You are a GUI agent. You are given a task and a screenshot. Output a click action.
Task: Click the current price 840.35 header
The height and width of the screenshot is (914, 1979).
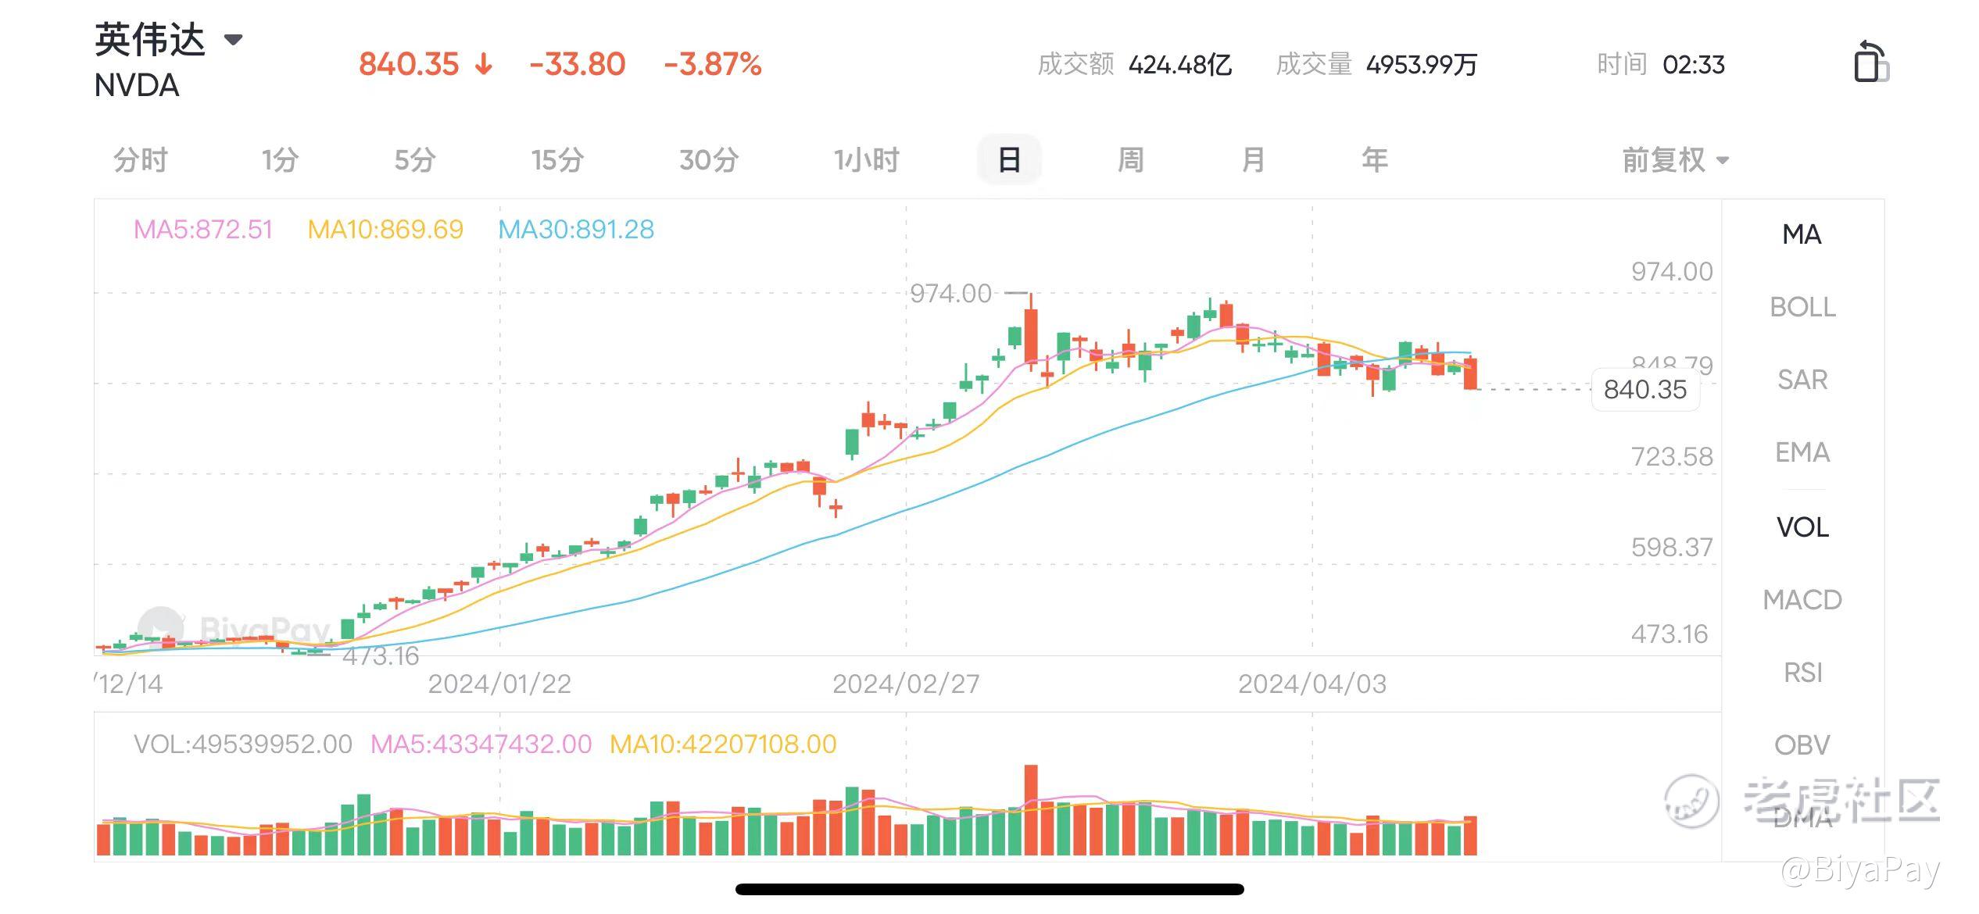click(x=409, y=64)
